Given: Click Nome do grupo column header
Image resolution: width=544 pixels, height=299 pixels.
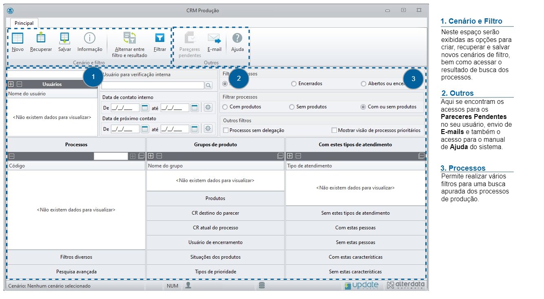Looking at the screenshot, I should point(215,166).
